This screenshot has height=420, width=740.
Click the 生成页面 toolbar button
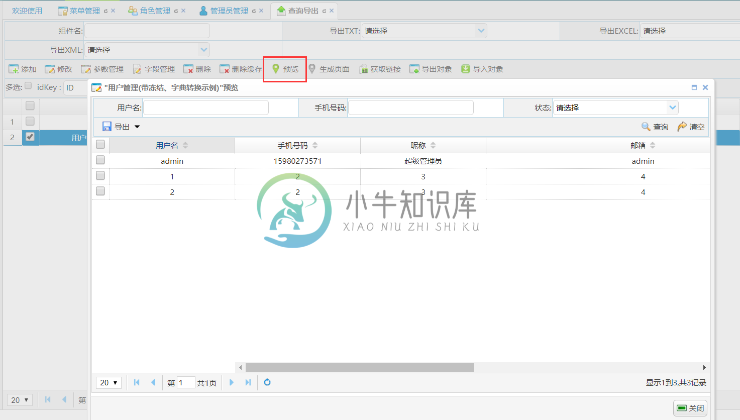pos(329,69)
